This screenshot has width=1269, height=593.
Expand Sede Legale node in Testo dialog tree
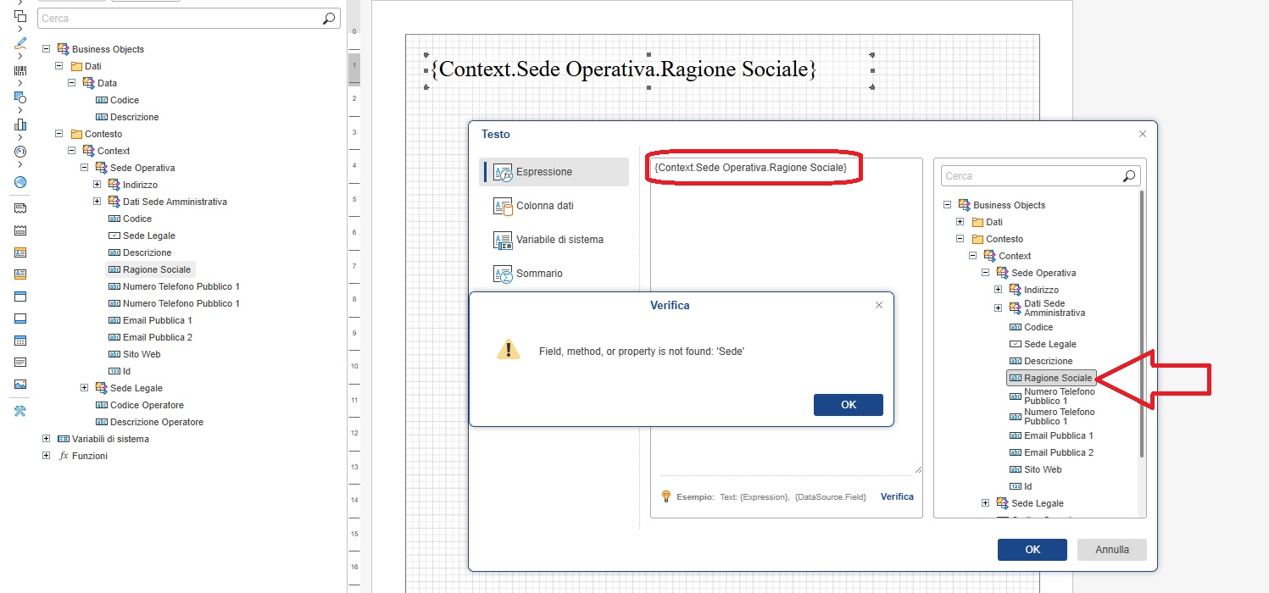pyautogui.click(x=985, y=503)
